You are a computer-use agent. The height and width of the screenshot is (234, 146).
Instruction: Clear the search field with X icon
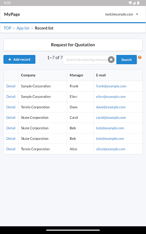point(111,60)
